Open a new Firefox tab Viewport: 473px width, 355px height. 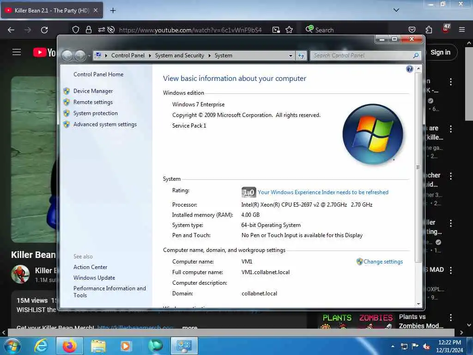click(113, 10)
